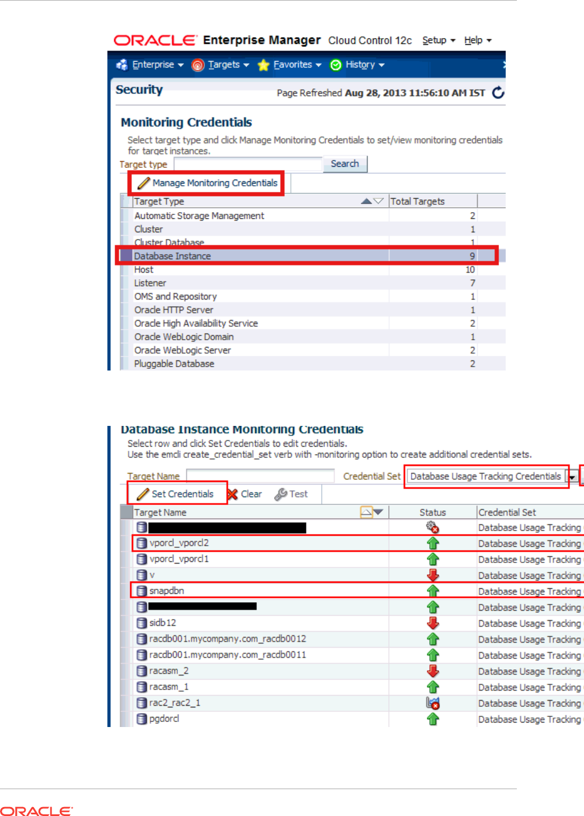Click up status arrow for vporcl_vporcl2

point(432,543)
